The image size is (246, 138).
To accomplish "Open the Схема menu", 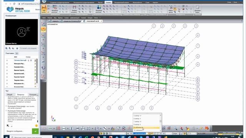I will click(66, 18).
